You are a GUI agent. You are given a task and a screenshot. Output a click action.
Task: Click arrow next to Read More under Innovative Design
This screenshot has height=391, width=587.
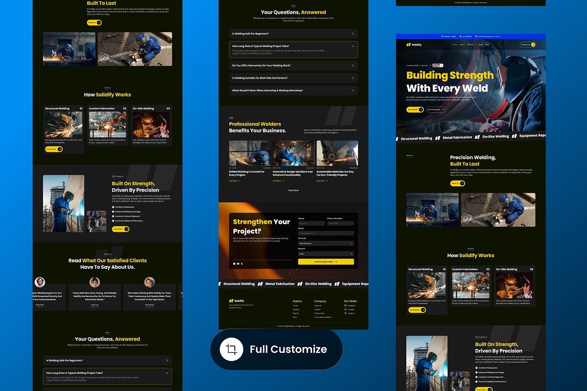pyautogui.click(x=283, y=181)
